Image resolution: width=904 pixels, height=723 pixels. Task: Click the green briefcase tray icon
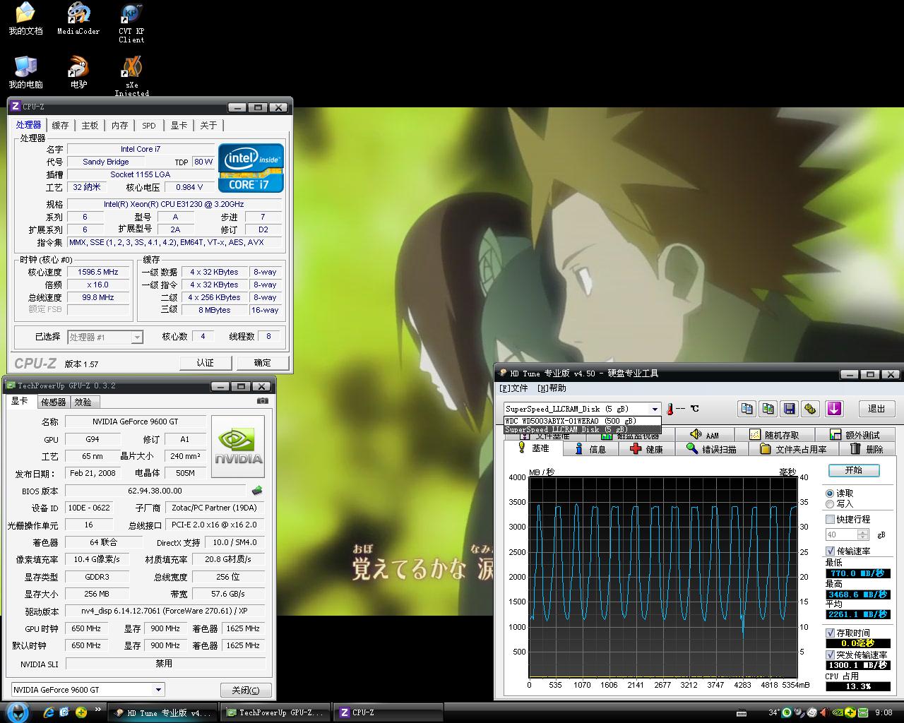862,712
